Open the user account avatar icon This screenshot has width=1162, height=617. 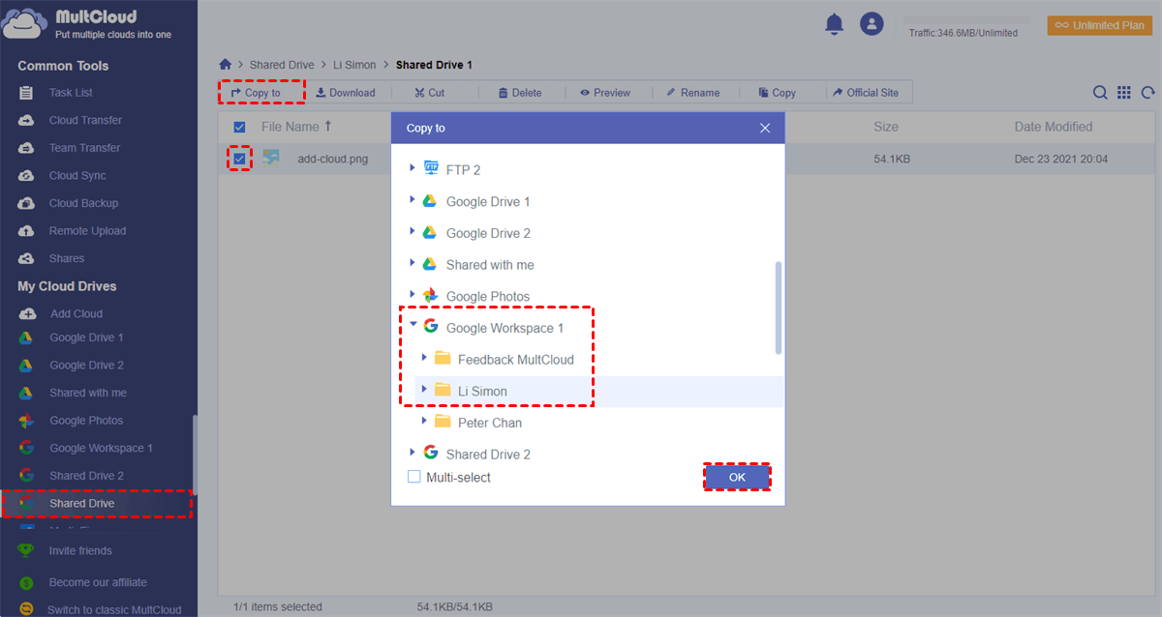[x=872, y=24]
